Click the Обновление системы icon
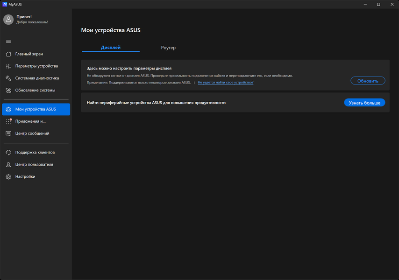This screenshot has height=280, width=399. point(8,91)
